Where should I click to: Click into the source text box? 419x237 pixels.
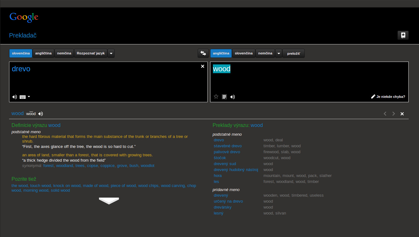point(108,82)
